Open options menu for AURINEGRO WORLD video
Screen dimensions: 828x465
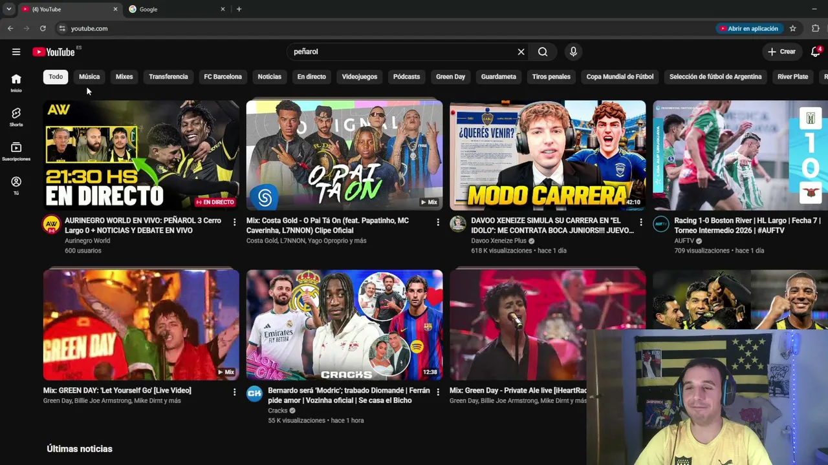click(234, 222)
